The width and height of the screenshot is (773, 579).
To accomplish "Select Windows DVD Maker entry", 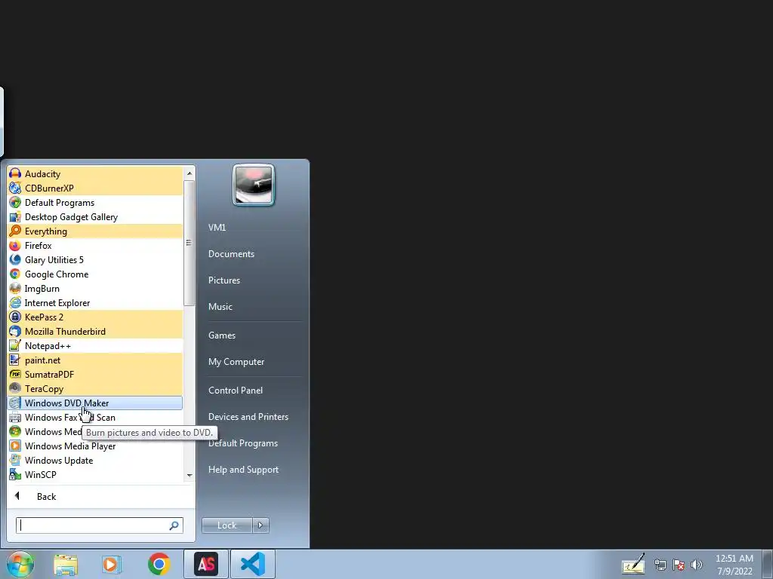I will pyautogui.click(x=94, y=403).
